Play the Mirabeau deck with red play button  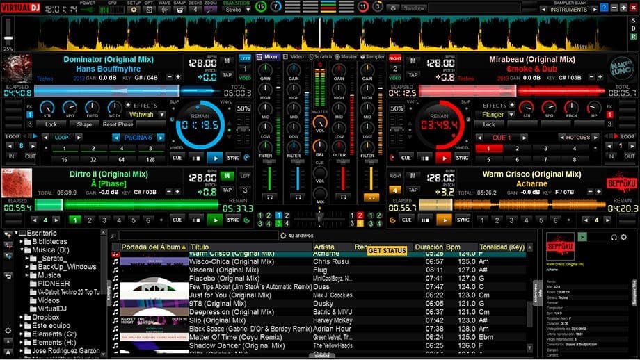coord(444,158)
